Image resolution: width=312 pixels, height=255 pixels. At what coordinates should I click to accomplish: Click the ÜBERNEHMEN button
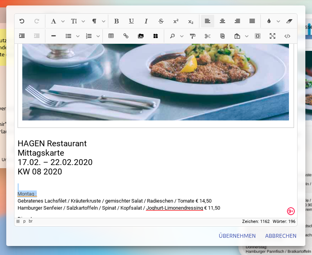237,236
